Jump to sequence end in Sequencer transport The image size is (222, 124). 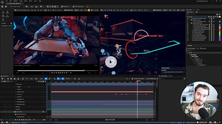pos(30,120)
